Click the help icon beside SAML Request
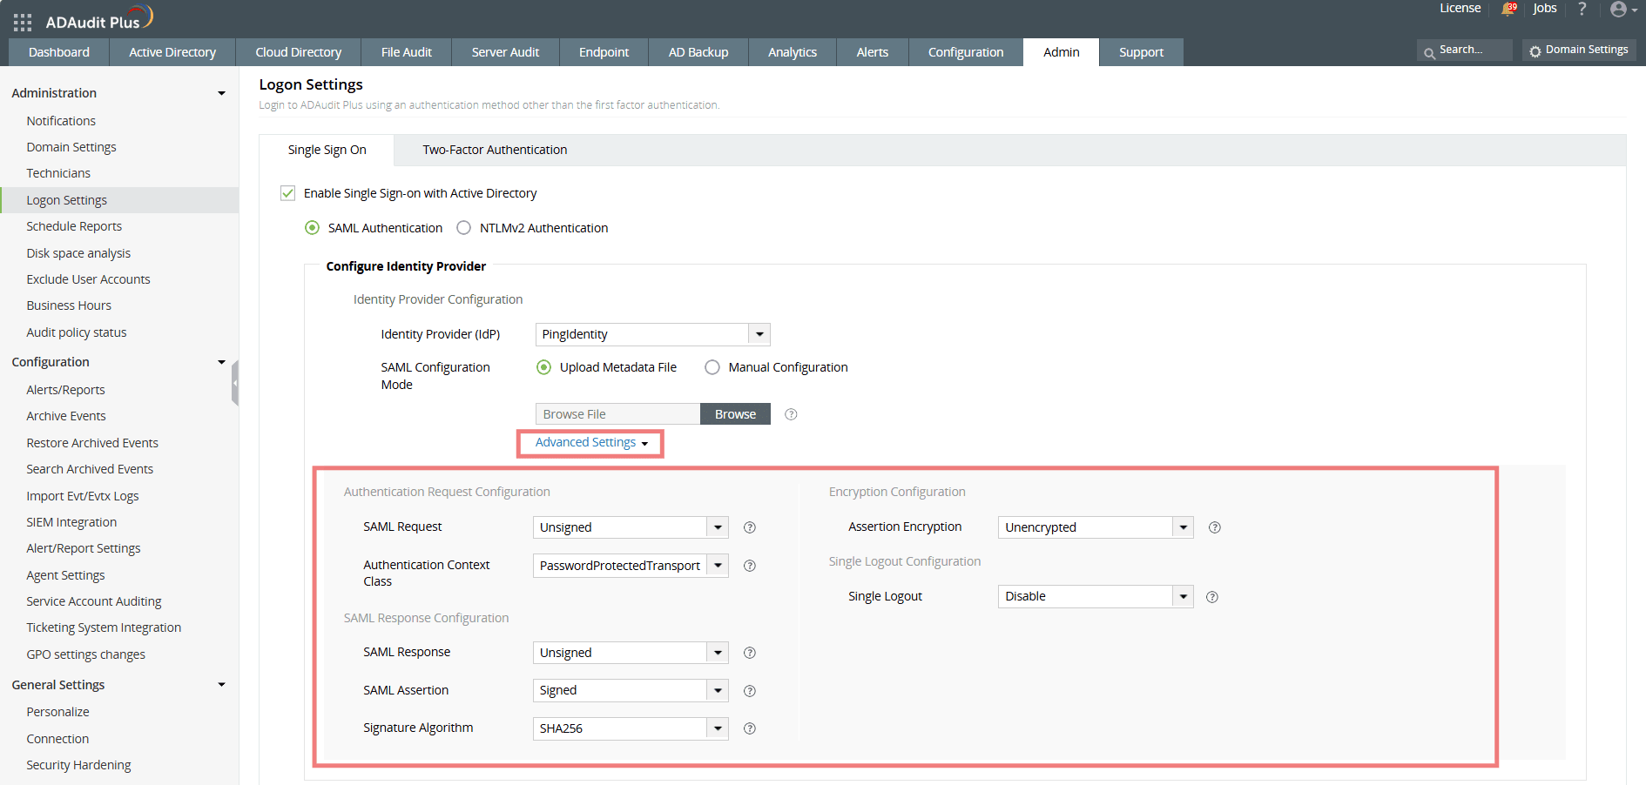Image resolution: width=1646 pixels, height=785 pixels. [749, 527]
